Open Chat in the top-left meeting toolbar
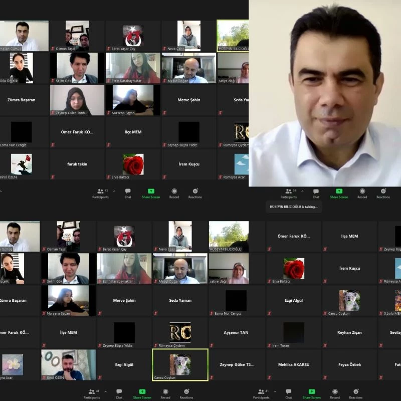 pyautogui.click(x=128, y=193)
